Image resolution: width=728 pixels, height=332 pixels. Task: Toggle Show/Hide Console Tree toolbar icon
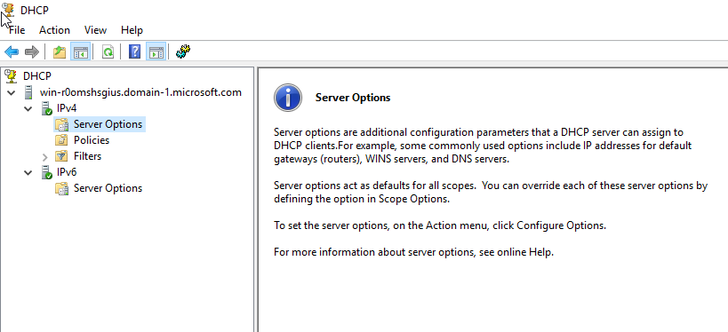(x=80, y=52)
